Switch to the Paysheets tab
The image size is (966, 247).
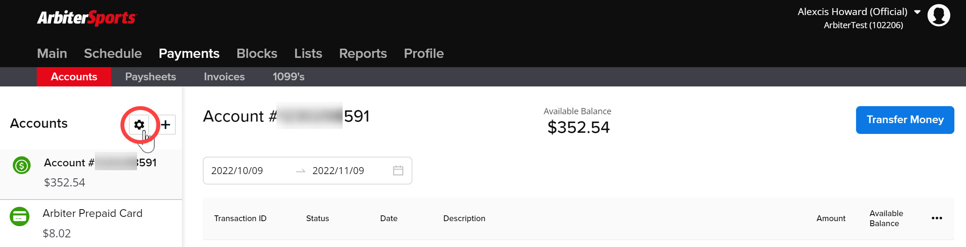click(151, 76)
